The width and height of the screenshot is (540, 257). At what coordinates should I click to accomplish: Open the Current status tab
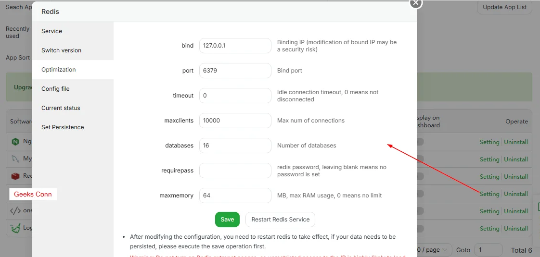click(73, 108)
